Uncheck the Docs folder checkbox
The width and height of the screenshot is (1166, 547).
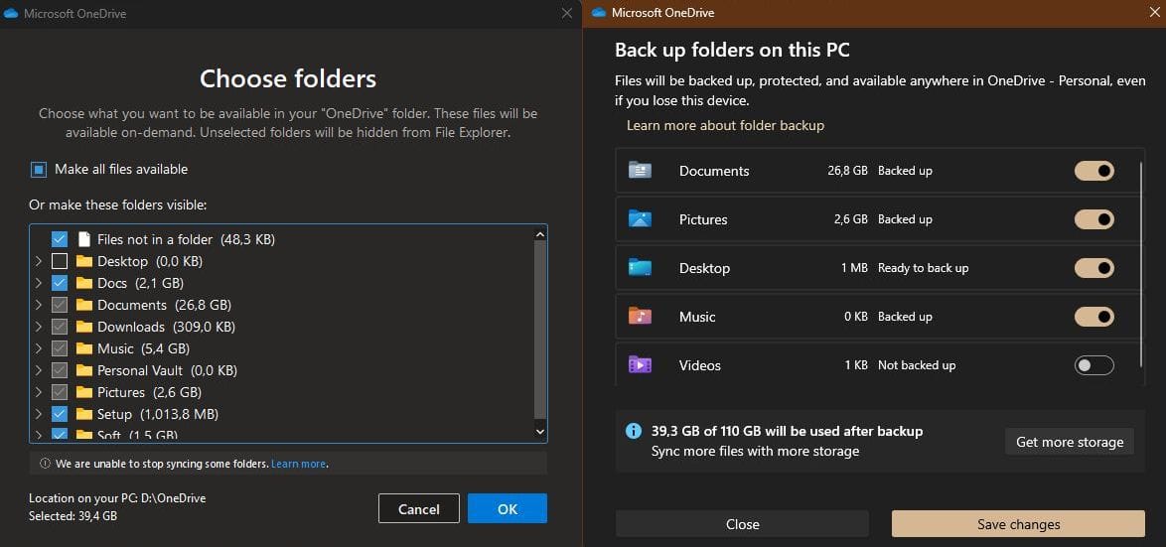click(61, 283)
